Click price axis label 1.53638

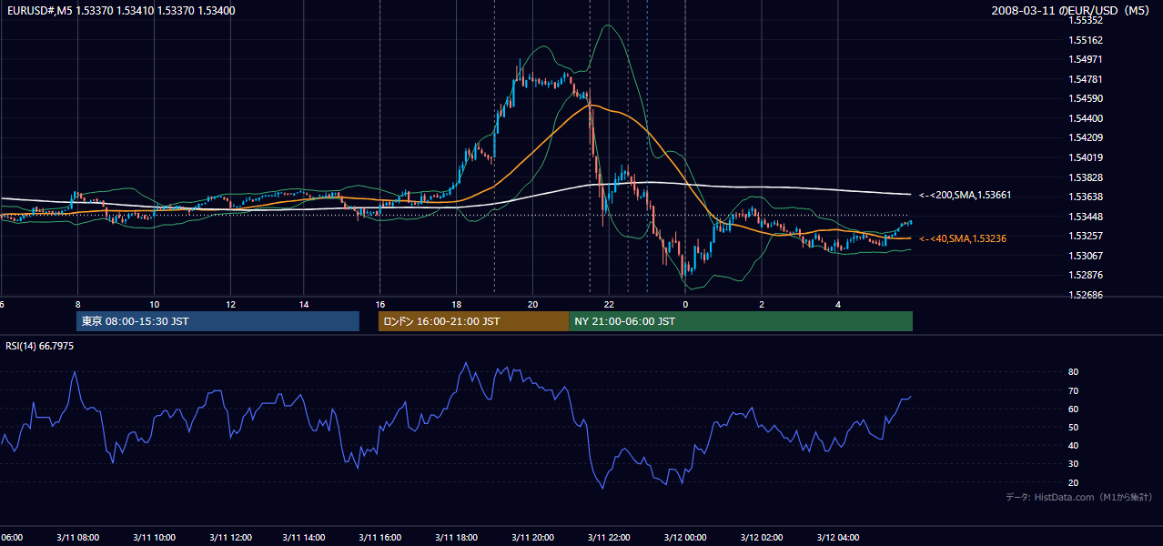(x=1085, y=197)
